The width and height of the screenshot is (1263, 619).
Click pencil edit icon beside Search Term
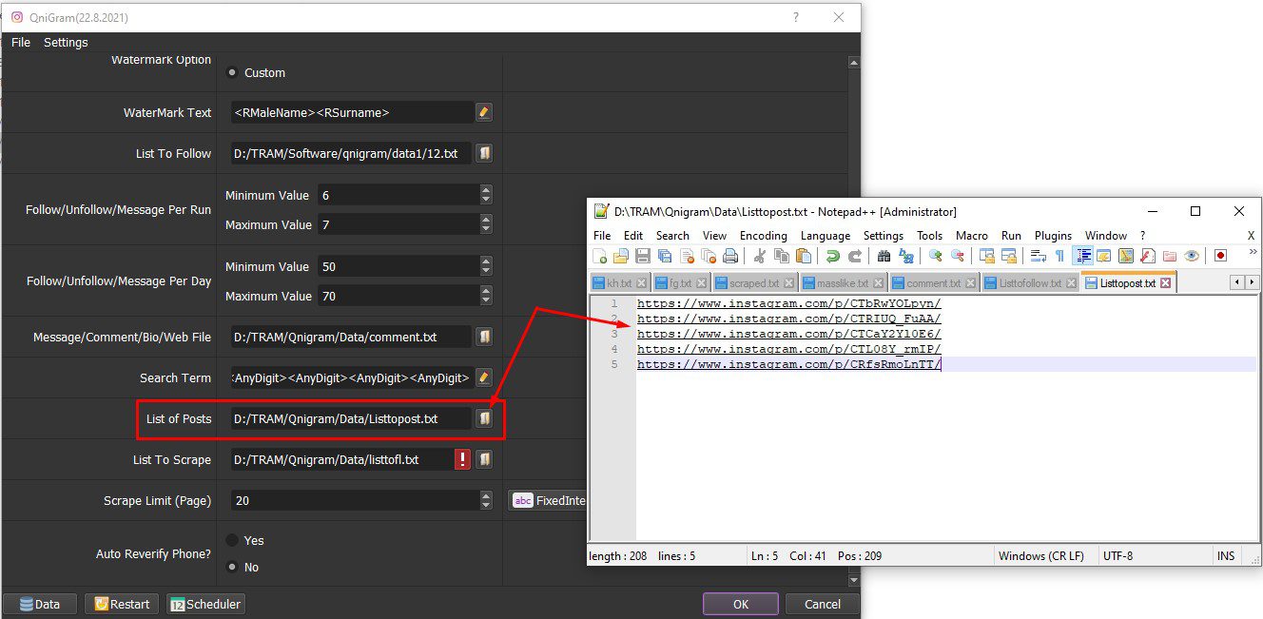pyautogui.click(x=484, y=377)
